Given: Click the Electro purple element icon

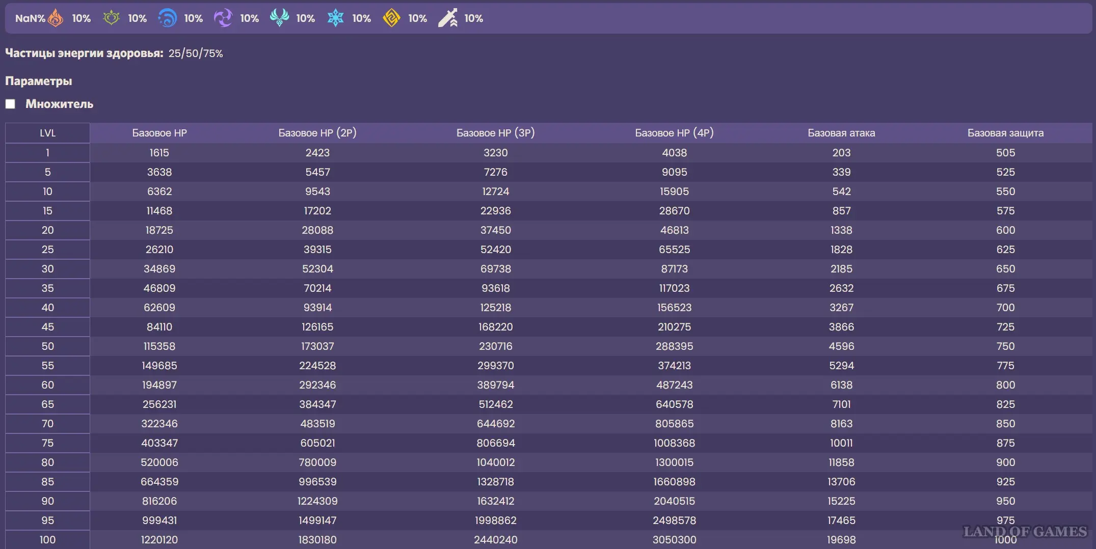Looking at the screenshot, I should point(223,18).
